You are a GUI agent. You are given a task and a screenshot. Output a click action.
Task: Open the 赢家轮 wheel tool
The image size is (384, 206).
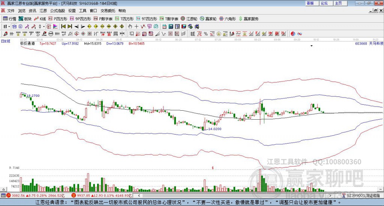click(x=208, y=19)
